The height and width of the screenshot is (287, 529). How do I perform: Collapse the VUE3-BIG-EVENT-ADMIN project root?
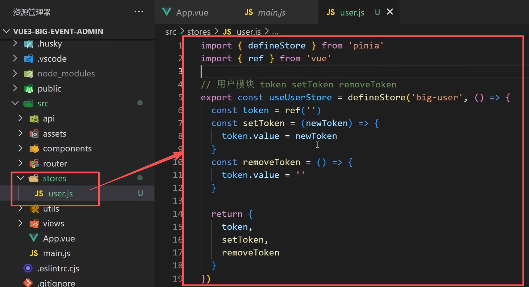click(7, 31)
